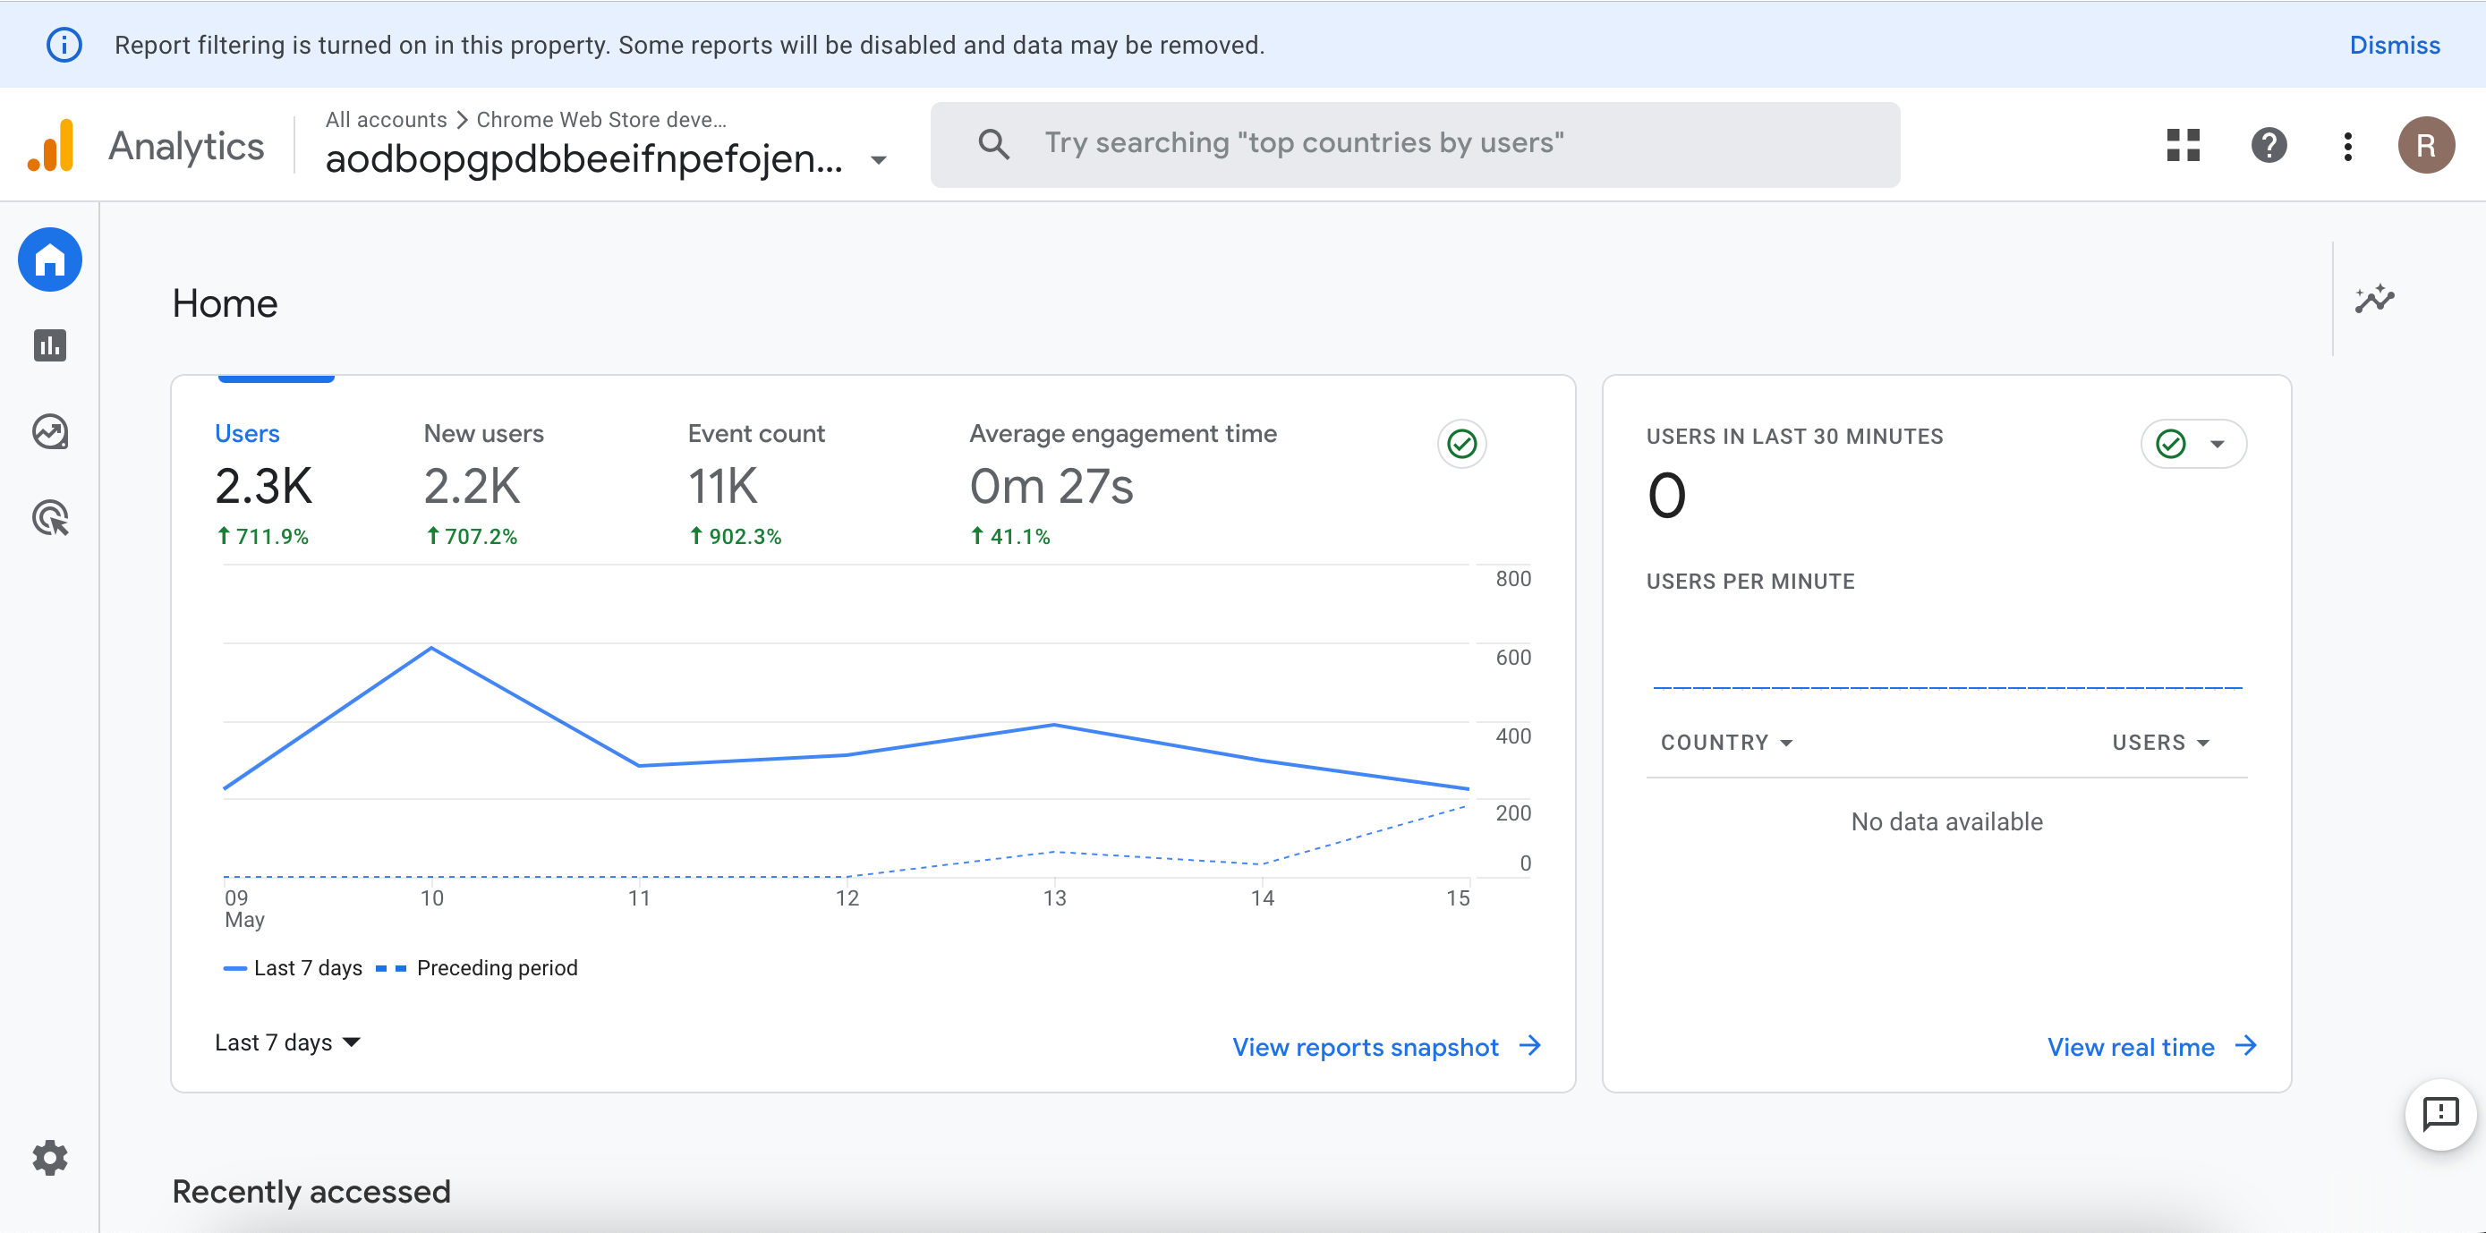Dismiss the report filtering banner
Viewport: 2486px width, 1233px height.
tap(2393, 46)
